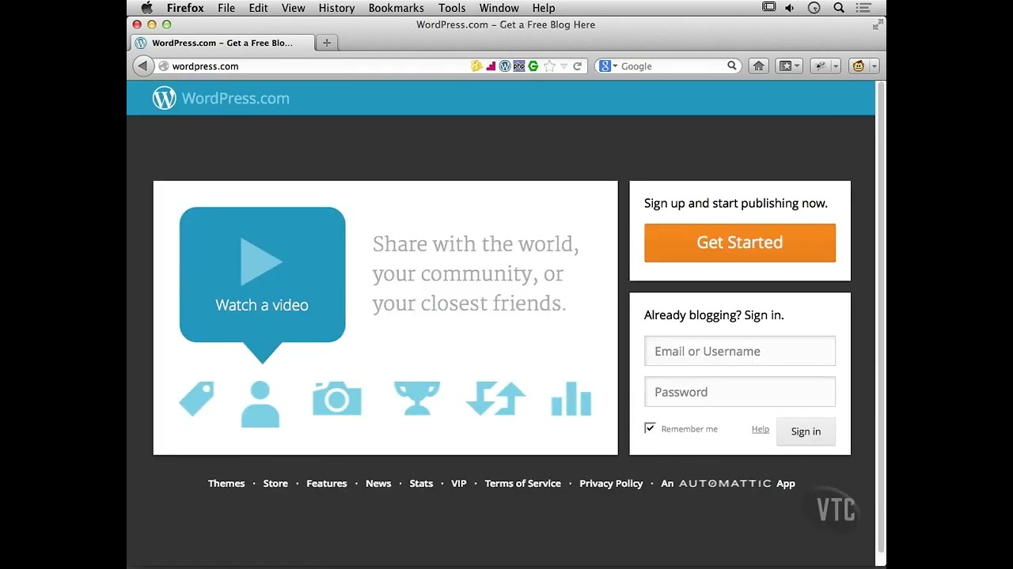Open the News footer link

pyautogui.click(x=378, y=484)
